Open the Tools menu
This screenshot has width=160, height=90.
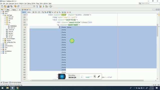tap(41, 3)
